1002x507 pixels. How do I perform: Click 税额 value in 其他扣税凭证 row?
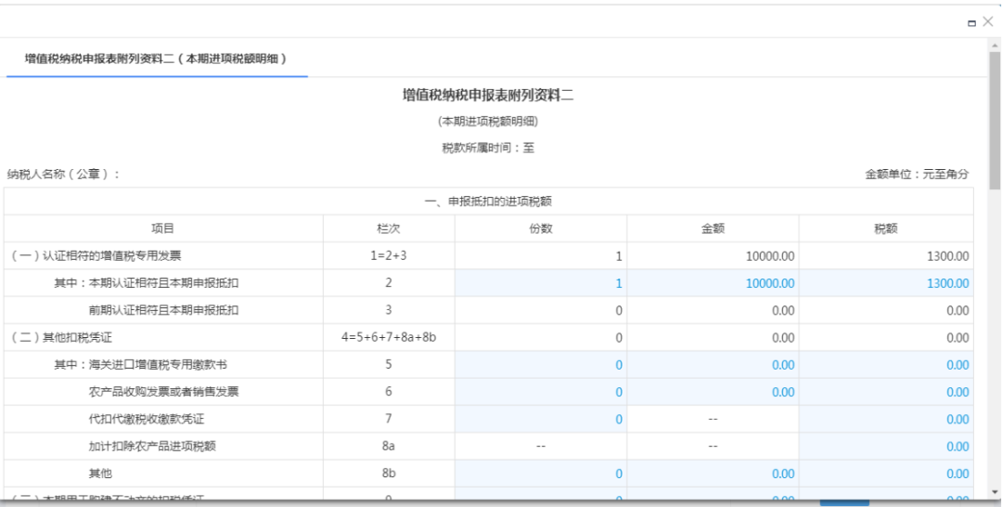(x=957, y=338)
